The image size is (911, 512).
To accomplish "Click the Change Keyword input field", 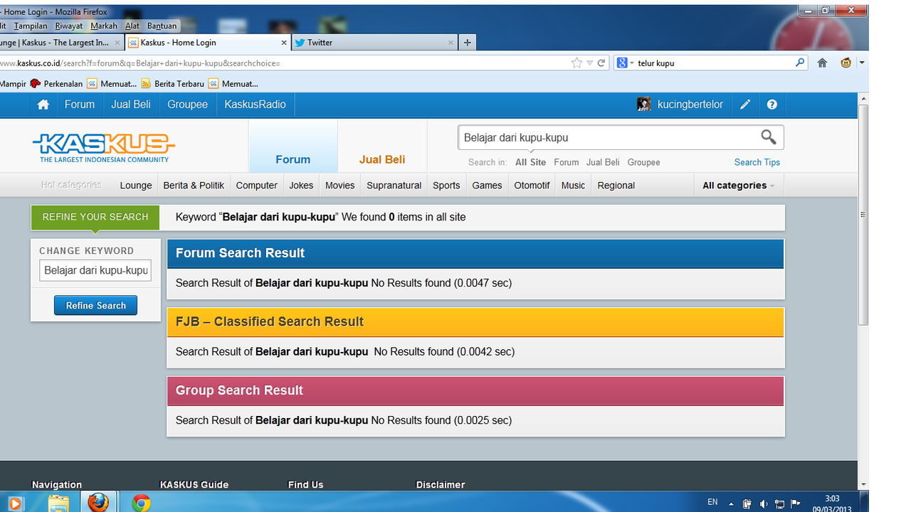I will [x=95, y=270].
